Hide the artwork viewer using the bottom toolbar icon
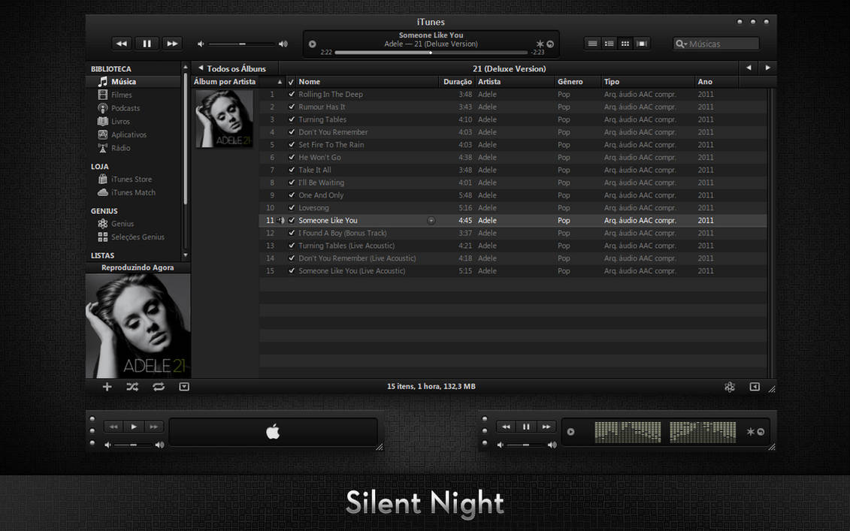 [x=184, y=386]
